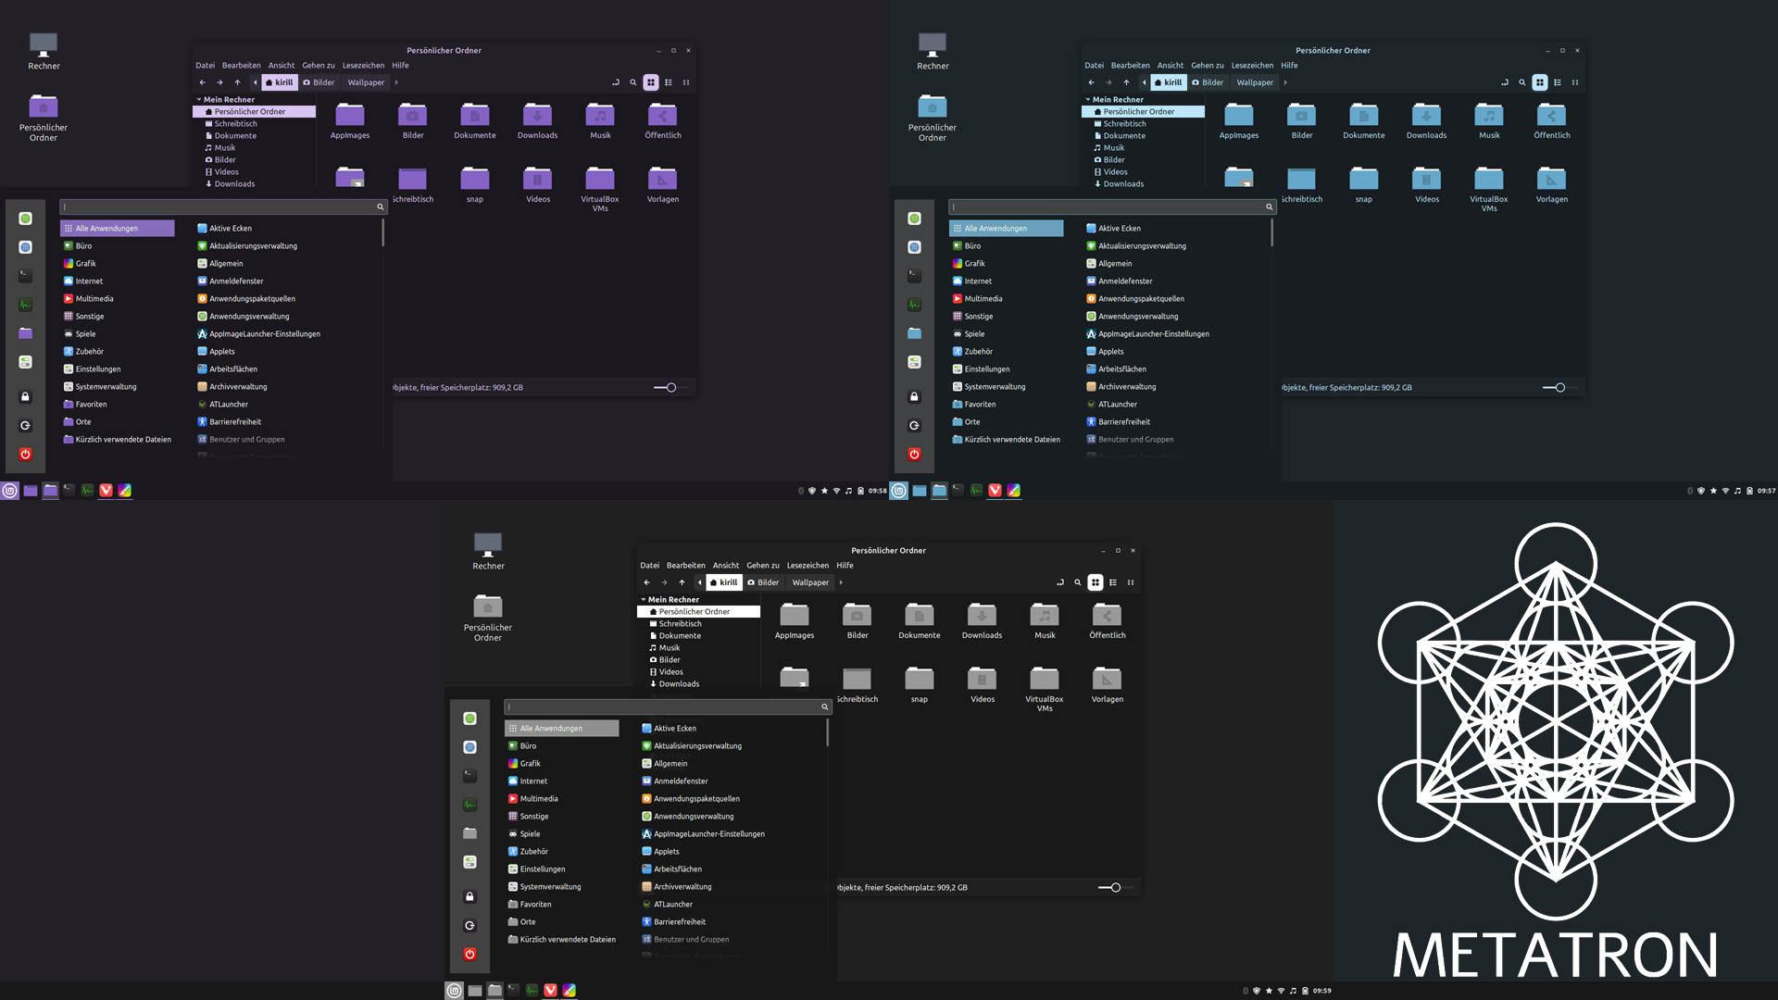This screenshot has width=1778, height=1000.
Task: Click path bar left arrow, grey file manager
Action: pos(700,582)
